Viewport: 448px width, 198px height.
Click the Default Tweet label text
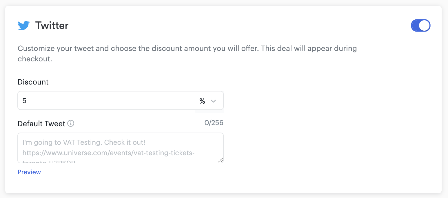[x=41, y=124]
